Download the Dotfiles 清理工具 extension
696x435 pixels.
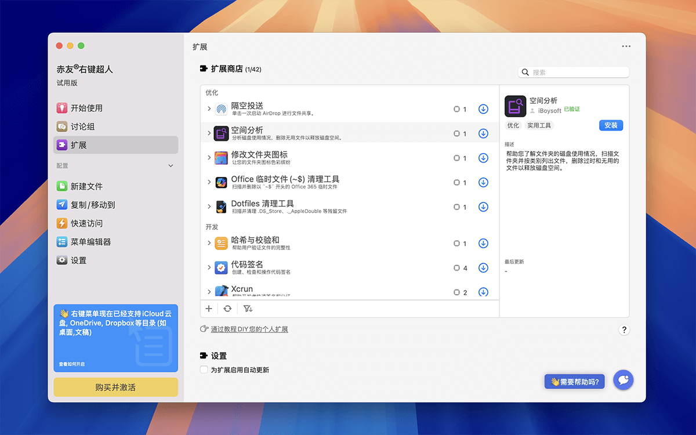click(483, 206)
